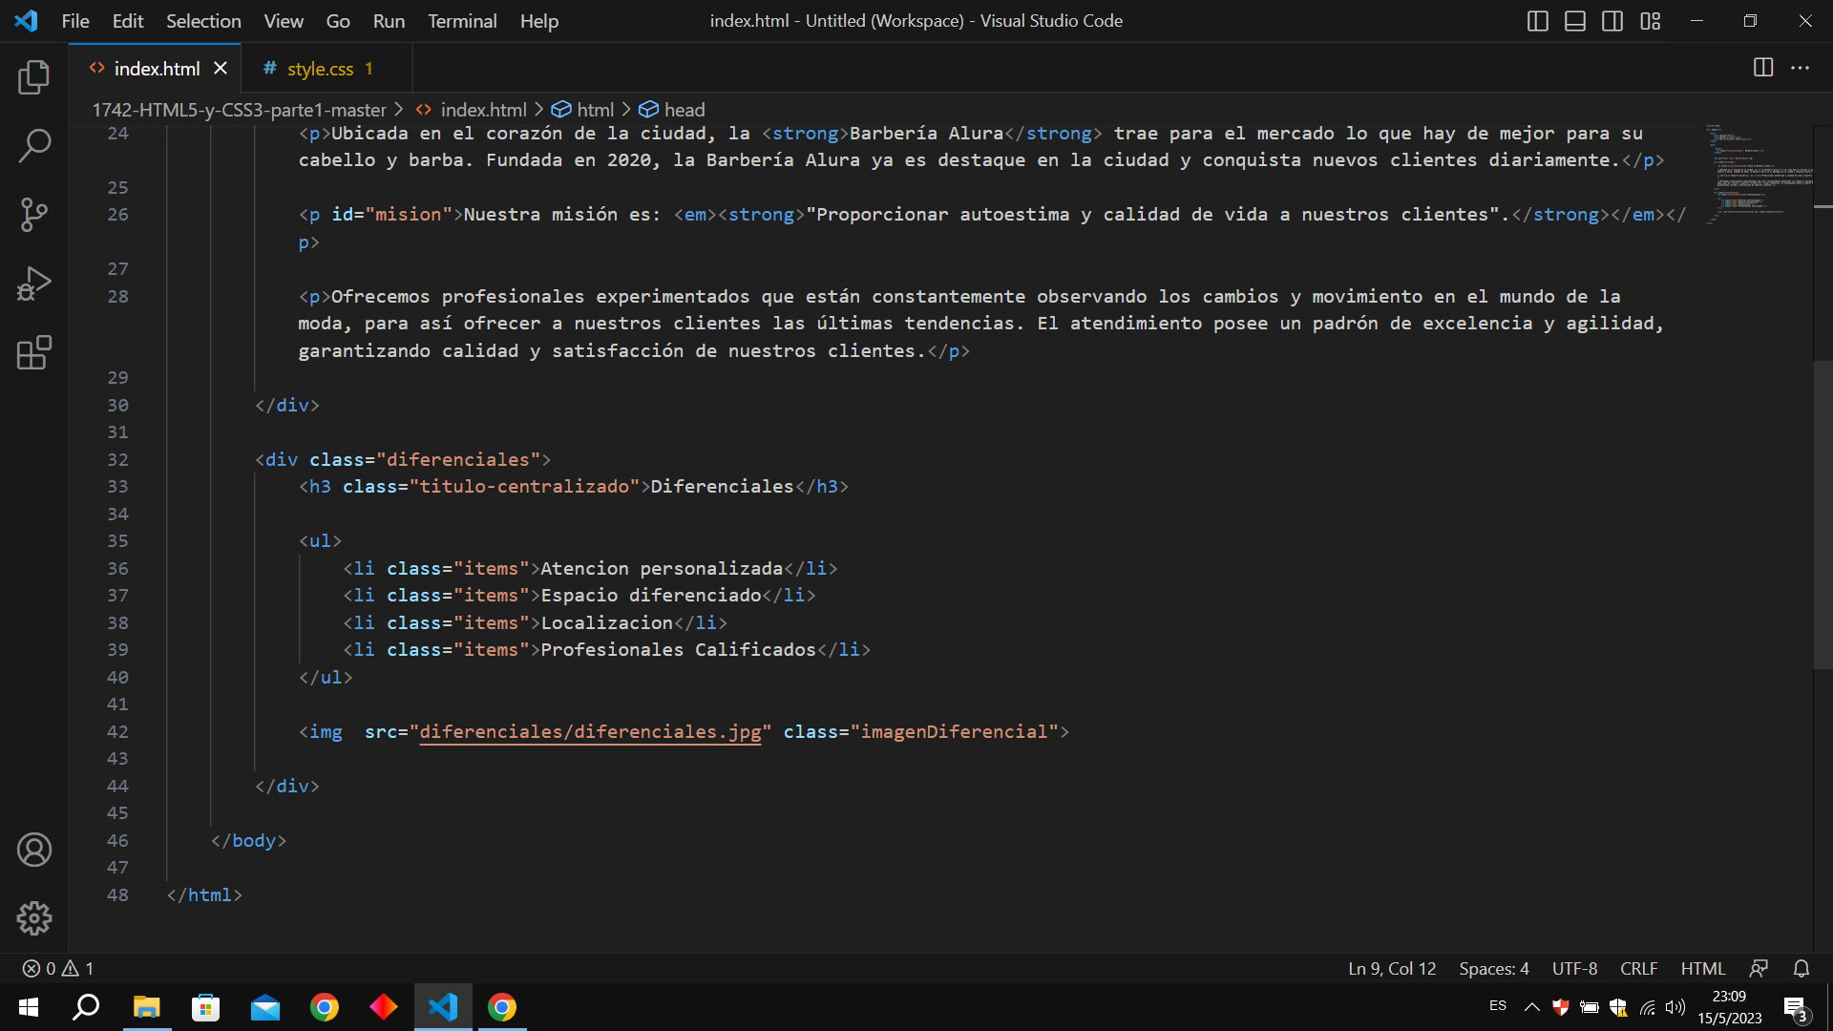Viewport: 1833px width, 1031px height.
Task: Split the editor to the right
Action: pyautogui.click(x=1763, y=68)
